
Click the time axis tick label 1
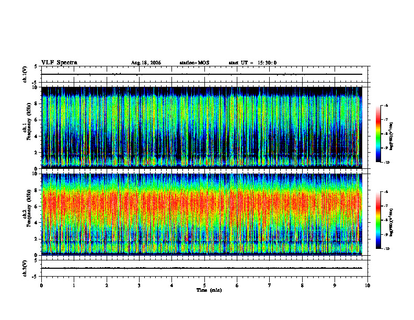pos(74,285)
